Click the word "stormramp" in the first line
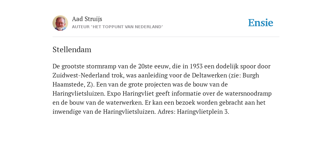 point(98,66)
